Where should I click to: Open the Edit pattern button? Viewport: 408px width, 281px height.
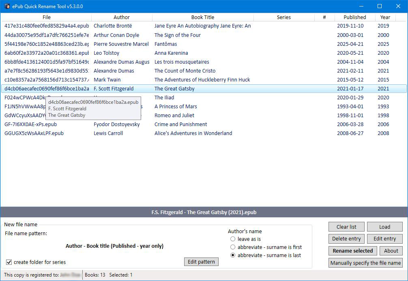[201, 262]
